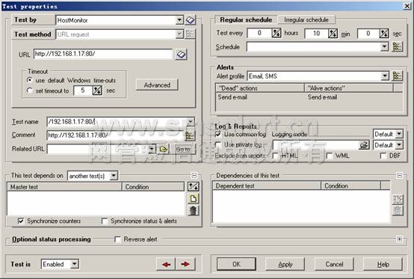The image size is (414, 279).
Task: Select set timeout to radio button
Action: [x=30, y=91]
